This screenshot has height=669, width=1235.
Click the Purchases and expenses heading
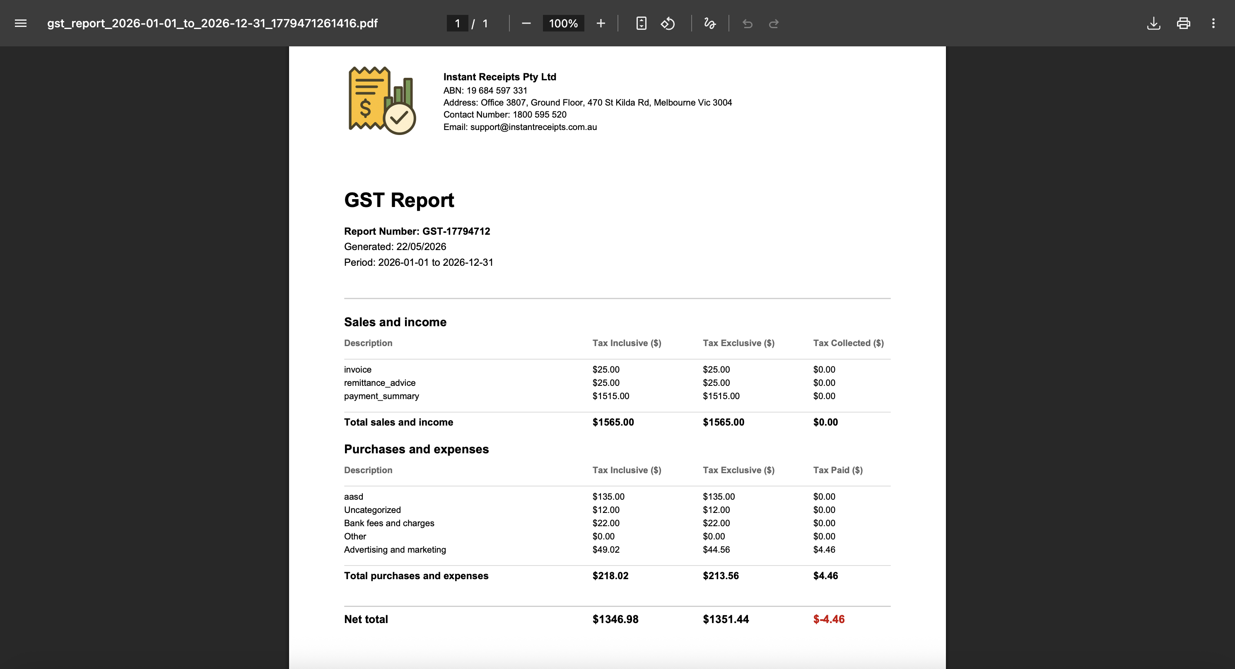[x=416, y=449]
